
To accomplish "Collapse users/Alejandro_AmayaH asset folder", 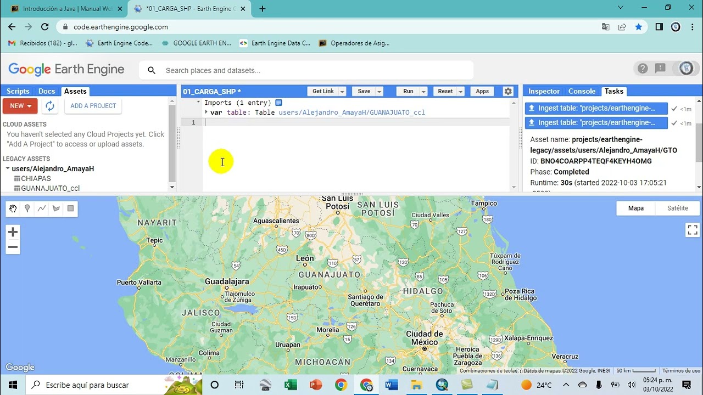I will [x=8, y=168].
